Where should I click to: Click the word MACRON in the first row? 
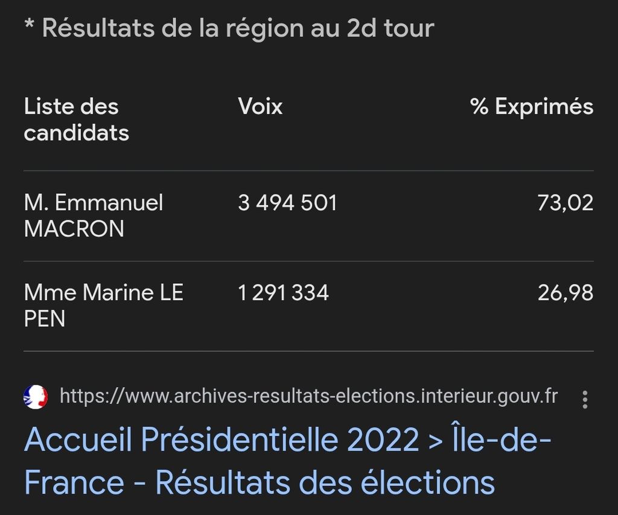(74, 229)
